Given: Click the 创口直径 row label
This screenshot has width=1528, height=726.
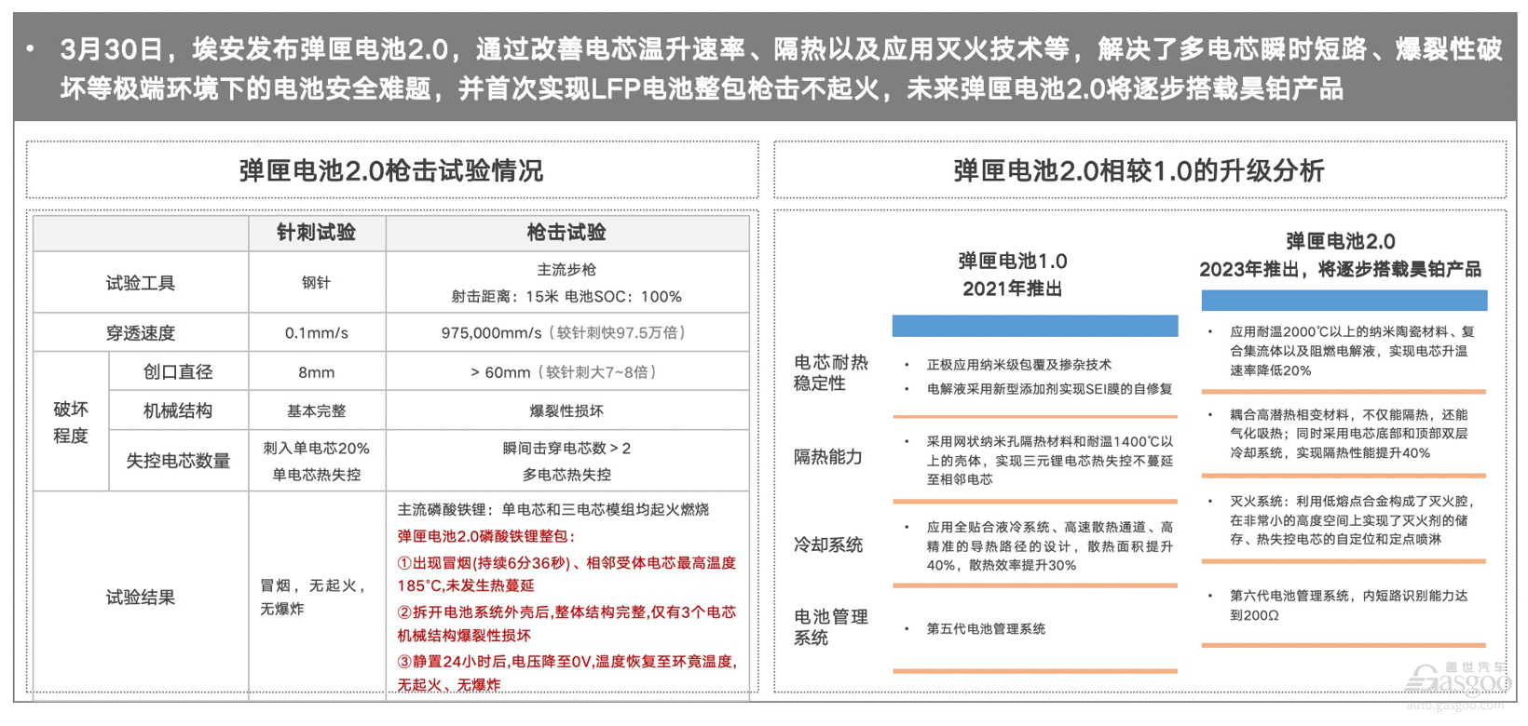Looking at the screenshot, I should pos(178,372).
